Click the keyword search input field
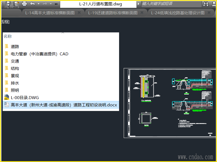This screenshot has width=217, height=162. click(x=171, y=4)
